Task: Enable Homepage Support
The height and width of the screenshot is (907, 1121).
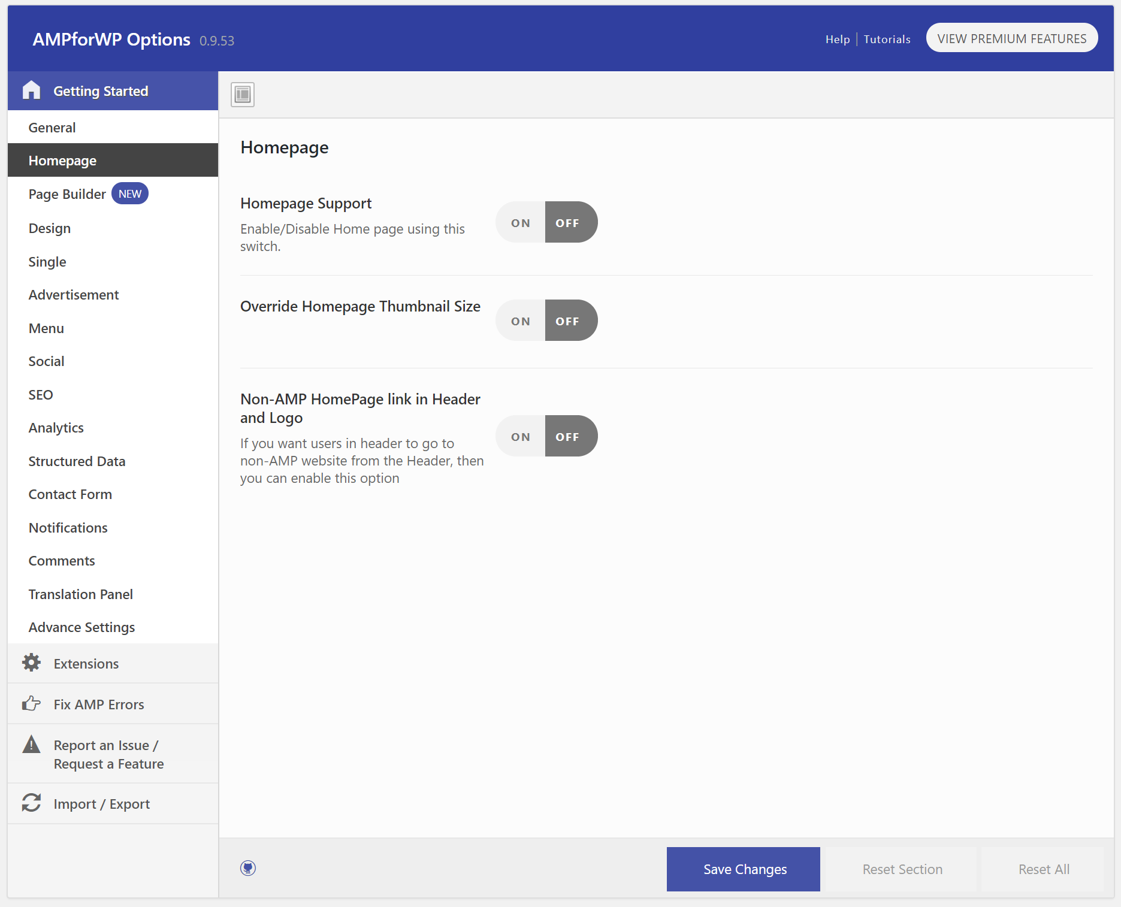Action: tap(520, 222)
